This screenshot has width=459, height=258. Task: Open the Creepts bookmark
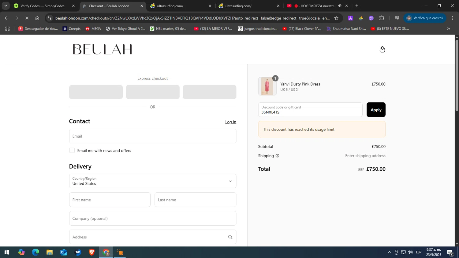[71, 29]
